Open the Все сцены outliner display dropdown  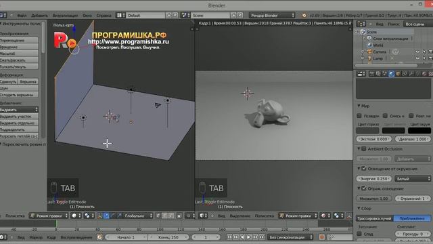[x=418, y=24]
